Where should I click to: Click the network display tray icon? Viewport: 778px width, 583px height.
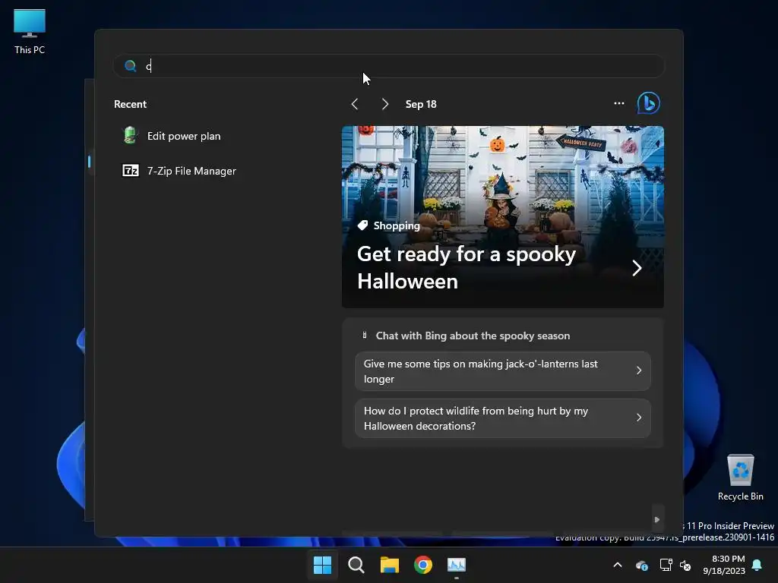666,565
